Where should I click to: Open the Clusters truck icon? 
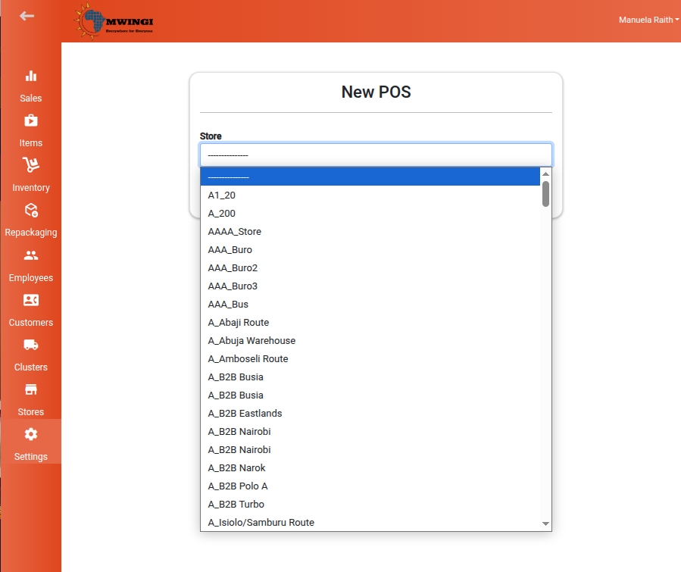click(31, 345)
